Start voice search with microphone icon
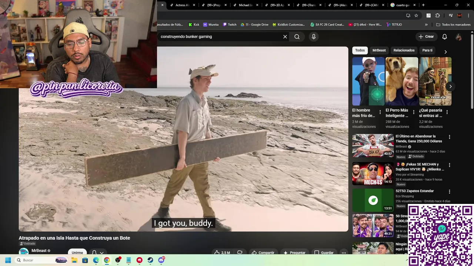 314,37
